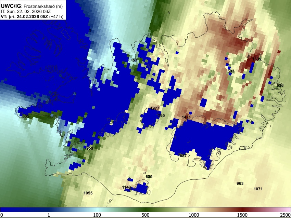The height and width of the screenshot is (218, 291).
Task: Click the map value 887
Action: pyautogui.click(x=183, y=156)
